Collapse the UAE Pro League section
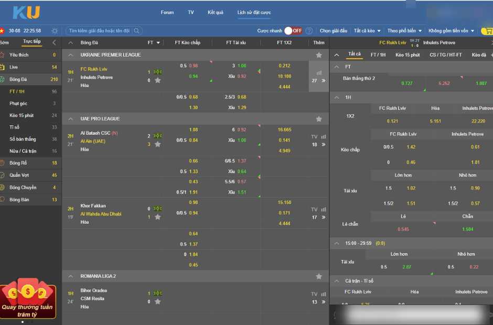 tap(71, 119)
